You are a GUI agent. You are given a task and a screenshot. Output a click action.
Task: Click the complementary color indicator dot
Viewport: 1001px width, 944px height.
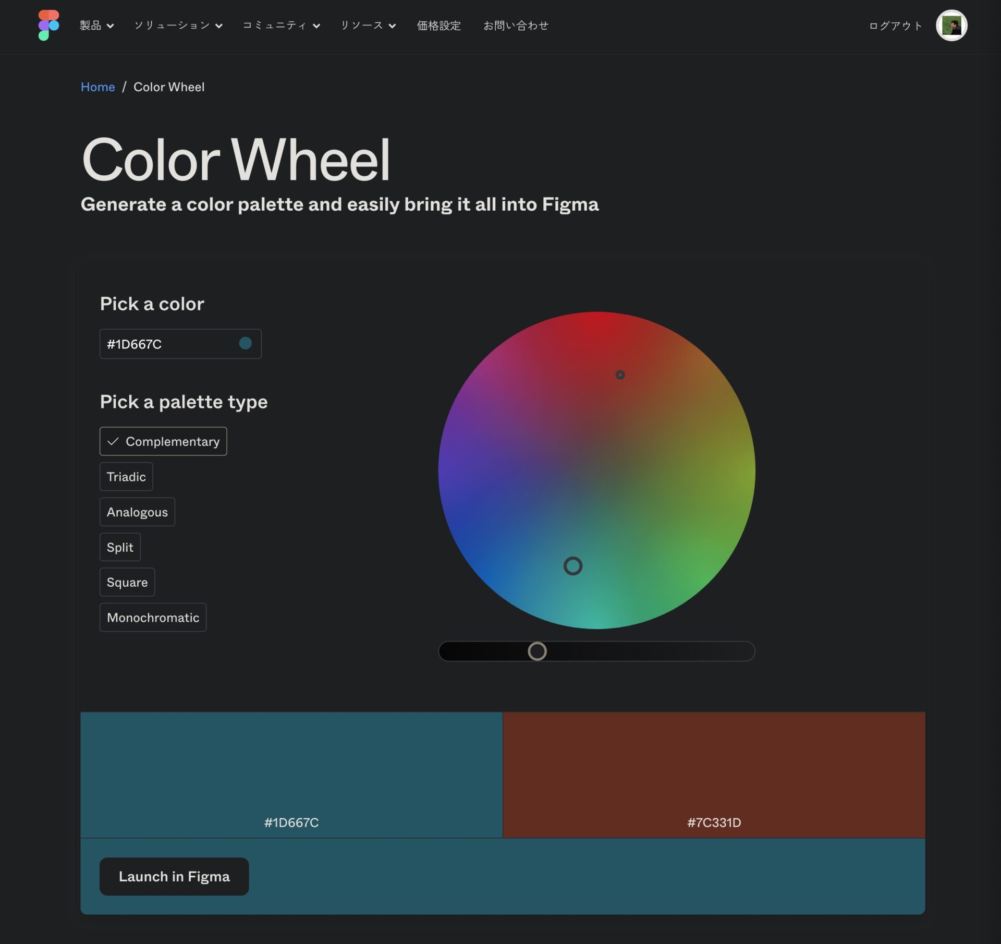pyautogui.click(x=620, y=374)
